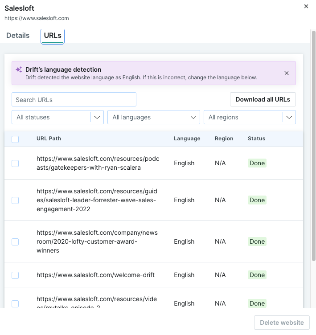This screenshot has width=316, height=335.
Task: Dismiss the language detection banner
Action: tap(287, 73)
